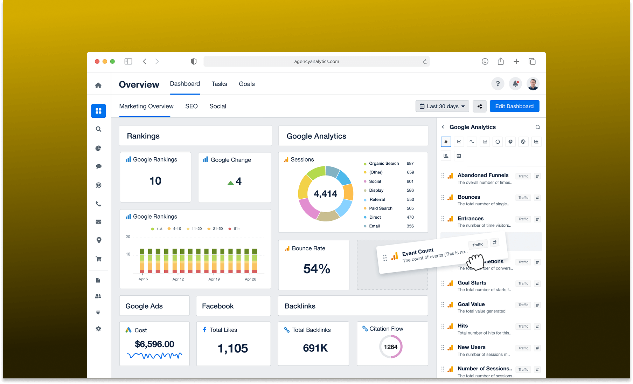Select the Goal Value metric row
Screen dimensions: 633x384
491,307
